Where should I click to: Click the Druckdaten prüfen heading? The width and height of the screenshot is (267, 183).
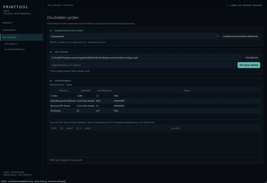click(63, 18)
